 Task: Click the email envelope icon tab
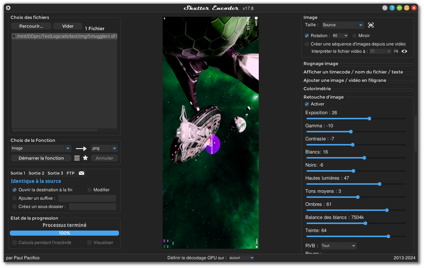point(82,173)
